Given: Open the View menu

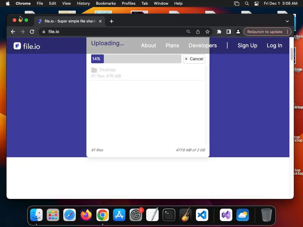Looking at the screenshot, I should pyautogui.click(x=66, y=3).
